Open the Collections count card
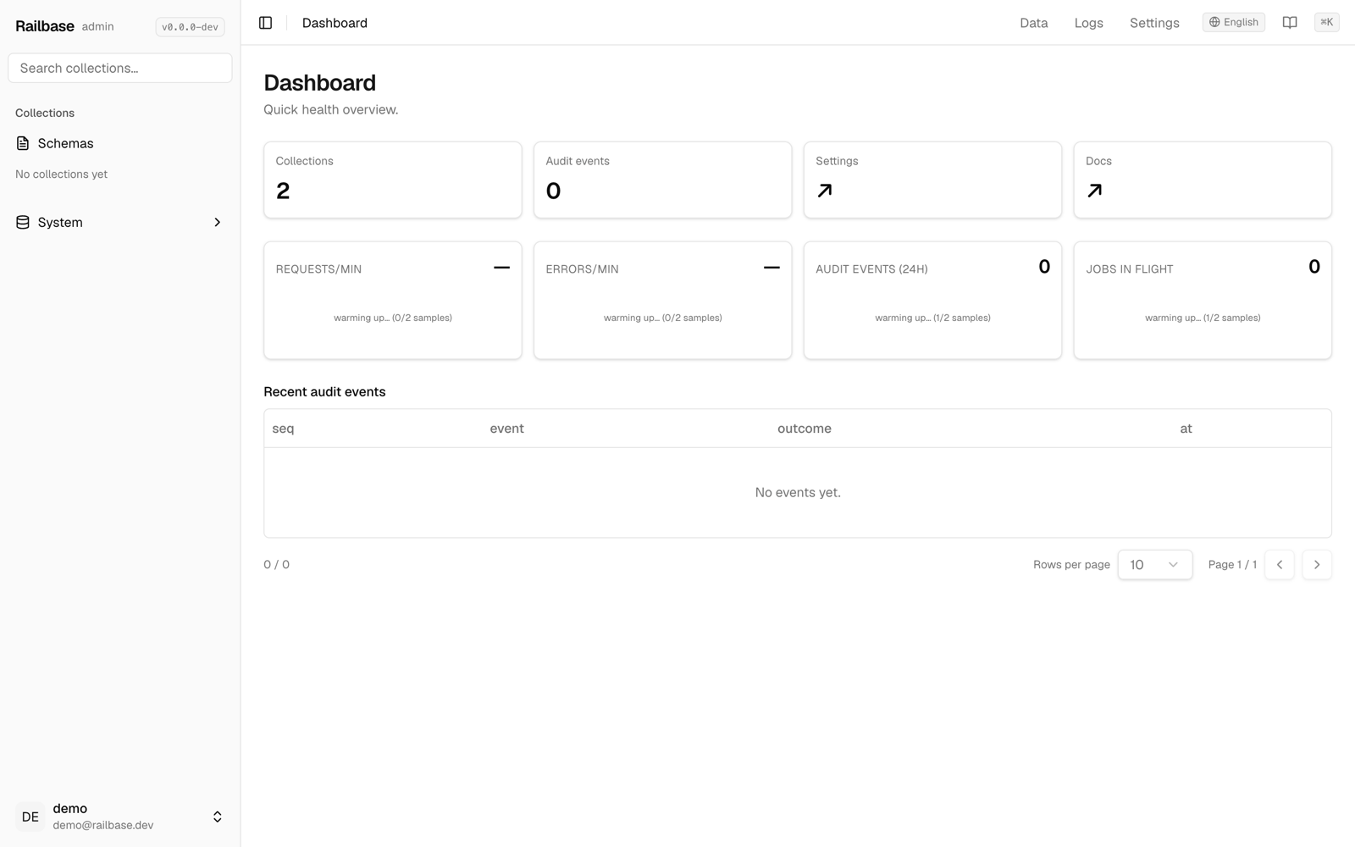This screenshot has height=847, width=1355. coord(393,180)
